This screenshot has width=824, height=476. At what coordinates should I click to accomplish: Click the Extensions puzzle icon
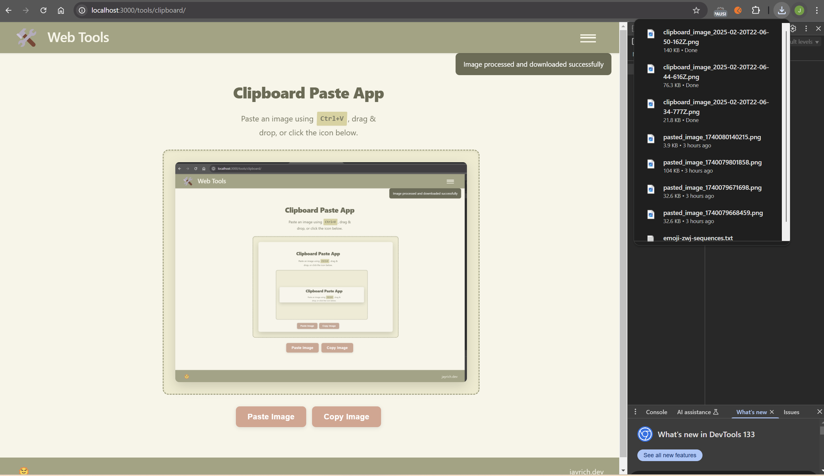click(756, 10)
